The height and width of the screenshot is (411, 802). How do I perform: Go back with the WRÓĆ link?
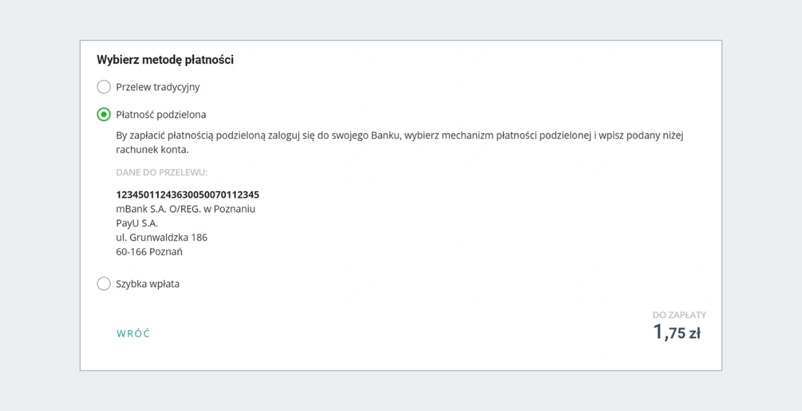click(133, 333)
